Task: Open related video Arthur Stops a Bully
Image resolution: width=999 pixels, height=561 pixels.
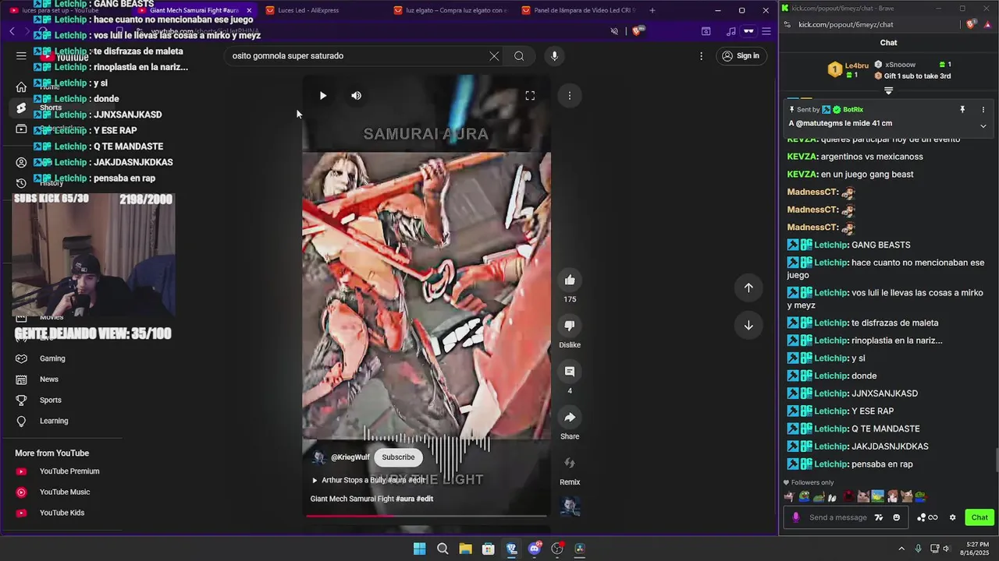Action: 368,480
